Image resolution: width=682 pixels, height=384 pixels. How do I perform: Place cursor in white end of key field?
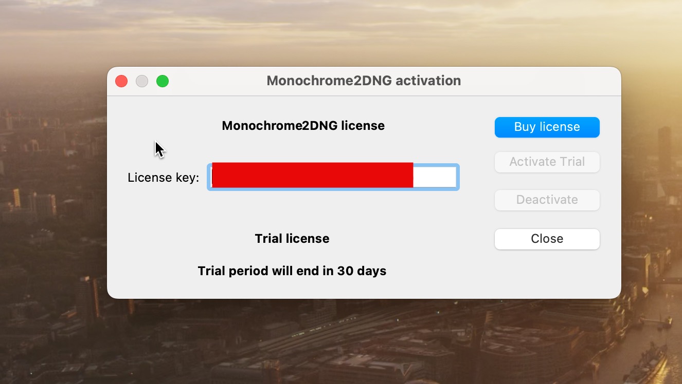(x=435, y=177)
